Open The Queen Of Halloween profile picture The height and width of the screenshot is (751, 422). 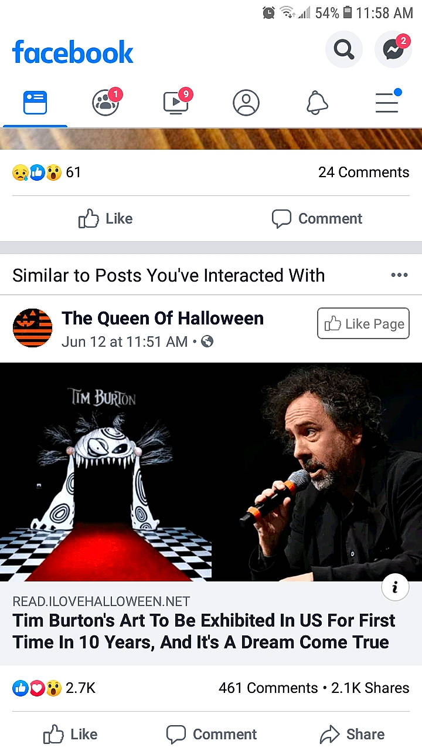click(x=32, y=327)
